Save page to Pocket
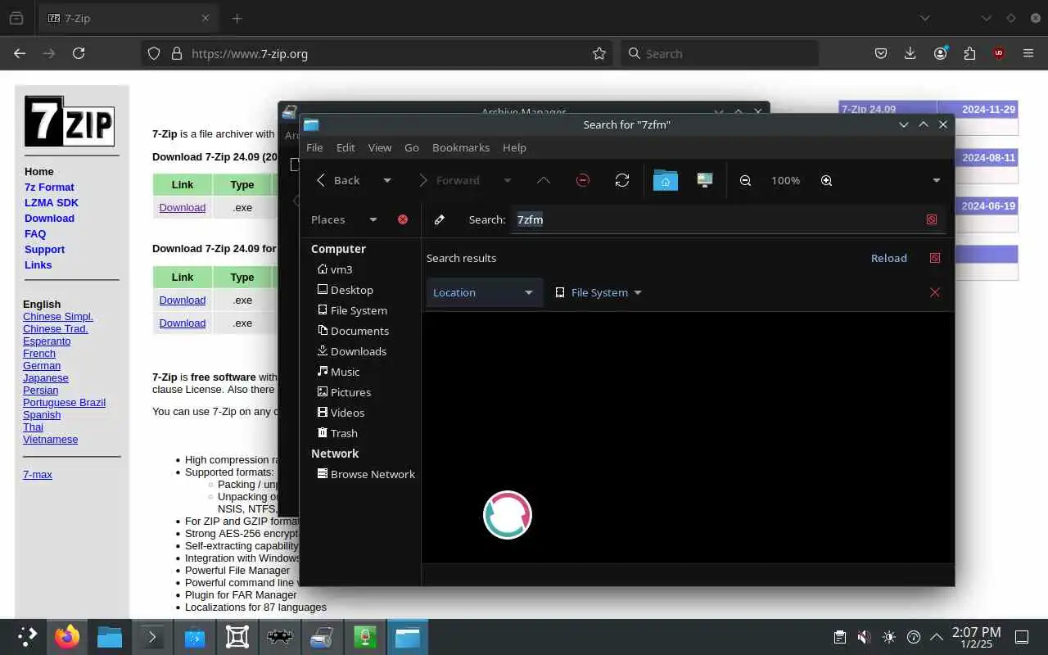The height and width of the screenshot is (655, 1048). (x=881, y=53)
